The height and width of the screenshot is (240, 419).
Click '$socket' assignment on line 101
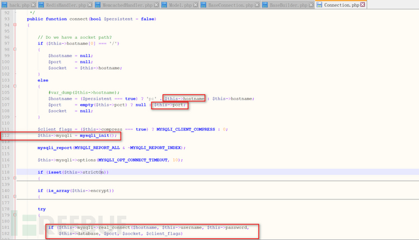[58, 68]
